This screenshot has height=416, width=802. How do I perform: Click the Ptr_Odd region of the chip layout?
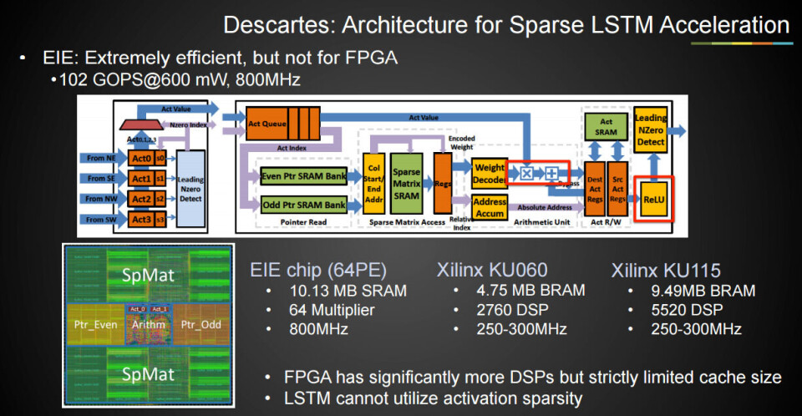coord(201,324)
